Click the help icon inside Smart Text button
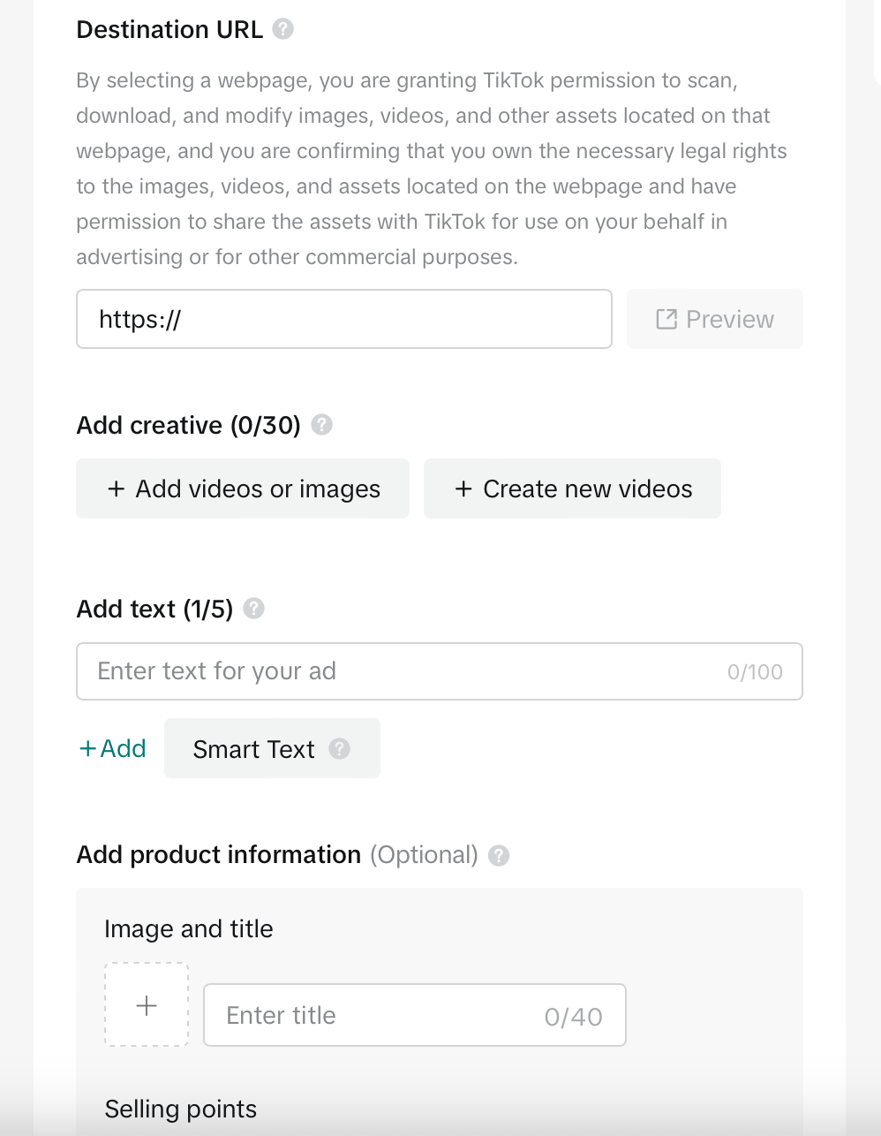This screenshot has width=881, height=1136. click(340, 749)
